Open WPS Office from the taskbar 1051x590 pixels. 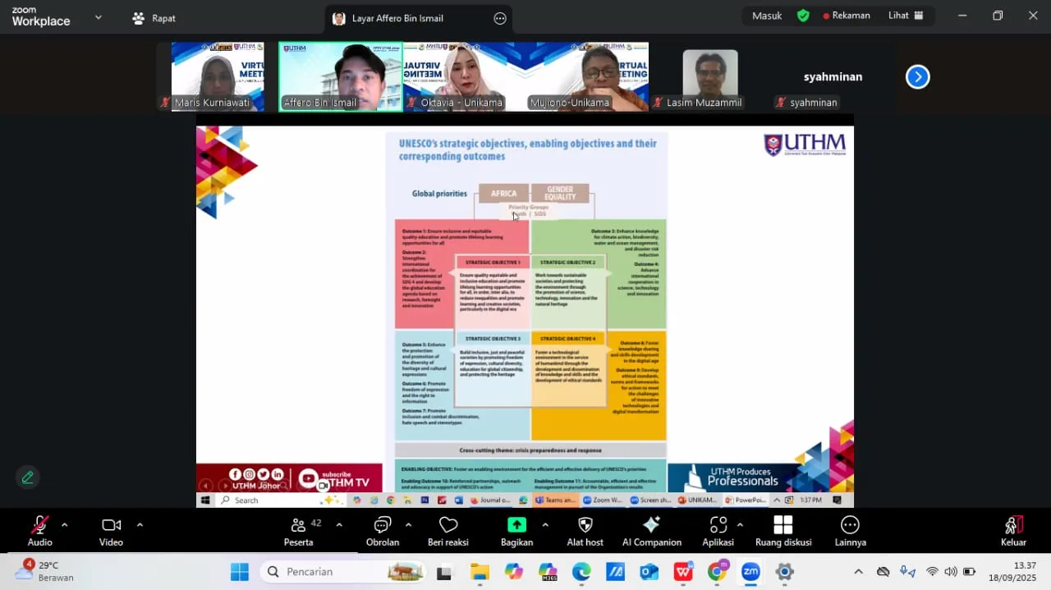point(683,572)
